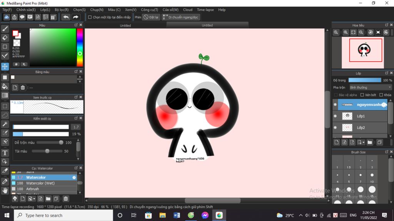This screenshot has height=221, width=394.
Task: Undo the last action
Action: pyautogui.click(x=66, y=17)
